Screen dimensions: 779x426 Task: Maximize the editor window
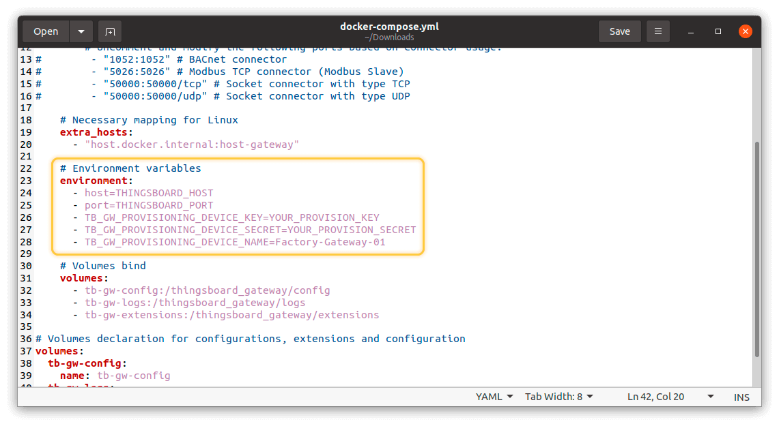tap(718, 31)
